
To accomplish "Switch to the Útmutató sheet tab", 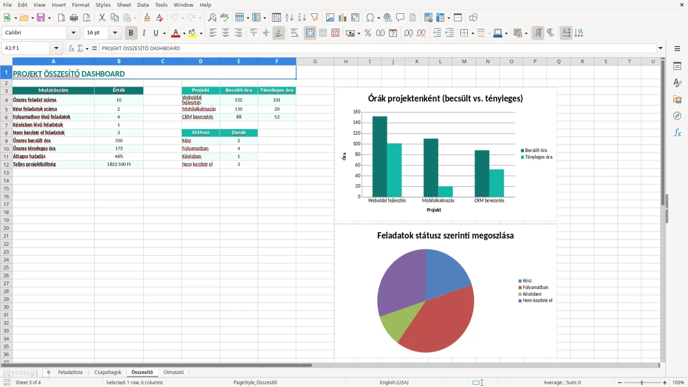I will [x=174, y=373].
